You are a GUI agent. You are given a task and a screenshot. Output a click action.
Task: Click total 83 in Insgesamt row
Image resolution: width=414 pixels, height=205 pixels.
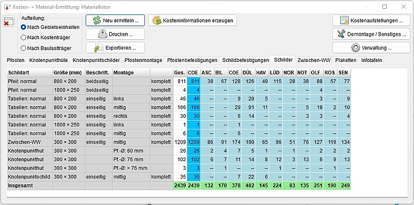pos(289,185)
